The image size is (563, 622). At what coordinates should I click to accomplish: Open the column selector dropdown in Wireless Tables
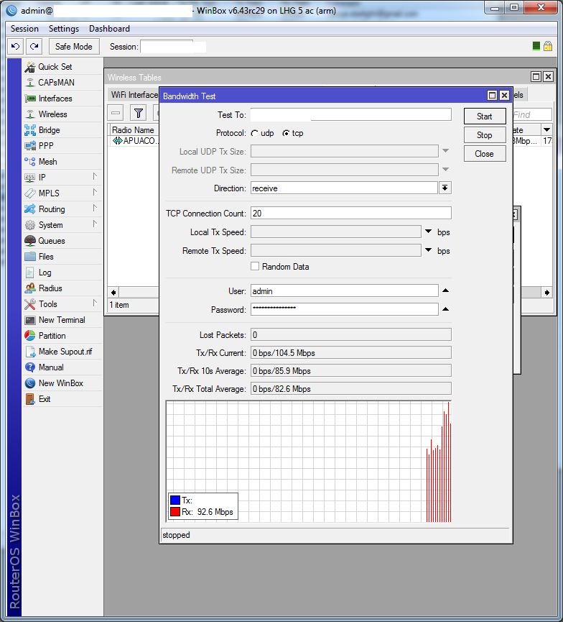pyautogui.click(x=546, y=129)
